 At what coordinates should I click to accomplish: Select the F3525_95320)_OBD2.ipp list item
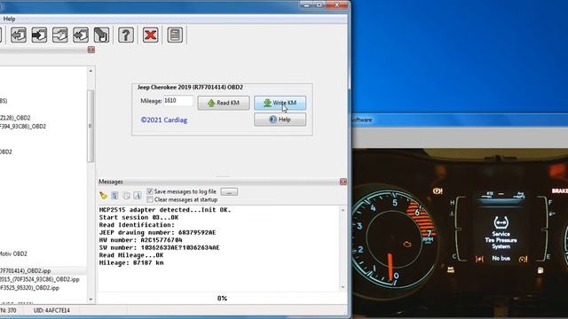[29, 288]
